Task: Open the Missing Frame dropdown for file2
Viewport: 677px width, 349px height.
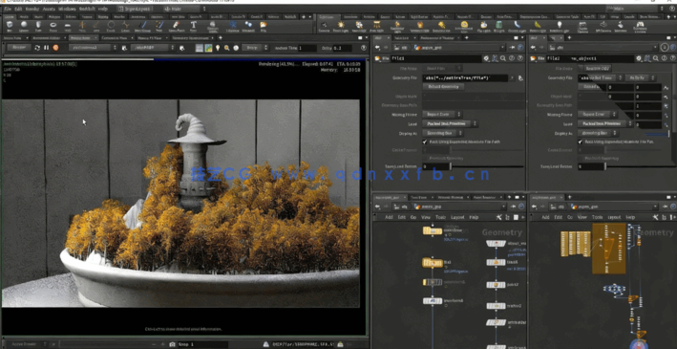Action: (x=598, y=114)
